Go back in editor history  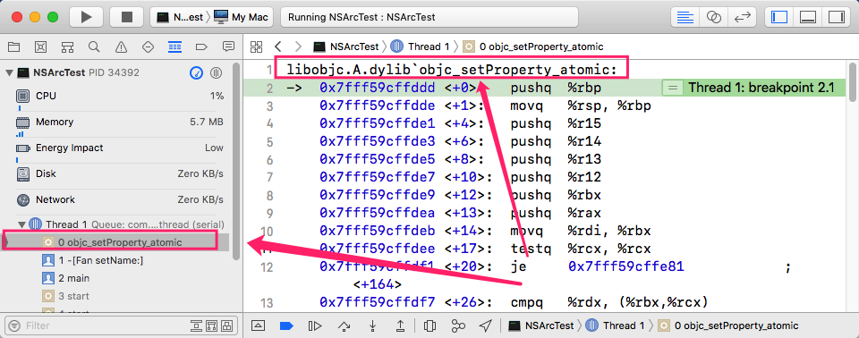pyautogui.click(x=277, y=46)
